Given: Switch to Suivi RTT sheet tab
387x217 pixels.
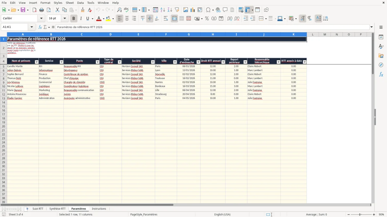Looking at the screenshot, I should [x=38, y=209].
